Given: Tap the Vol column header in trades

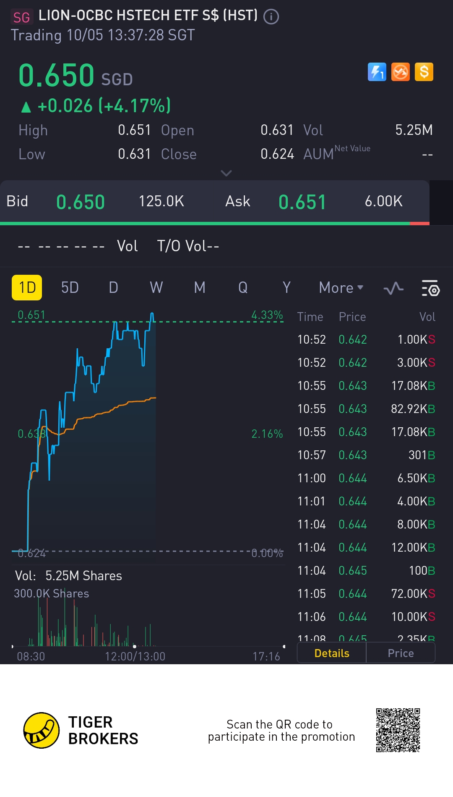Looking at the screenshot, I should tap(427, 317).
